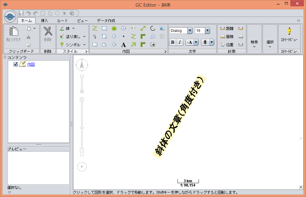Choose the dashed rectangle selection tool

(43, 13)
